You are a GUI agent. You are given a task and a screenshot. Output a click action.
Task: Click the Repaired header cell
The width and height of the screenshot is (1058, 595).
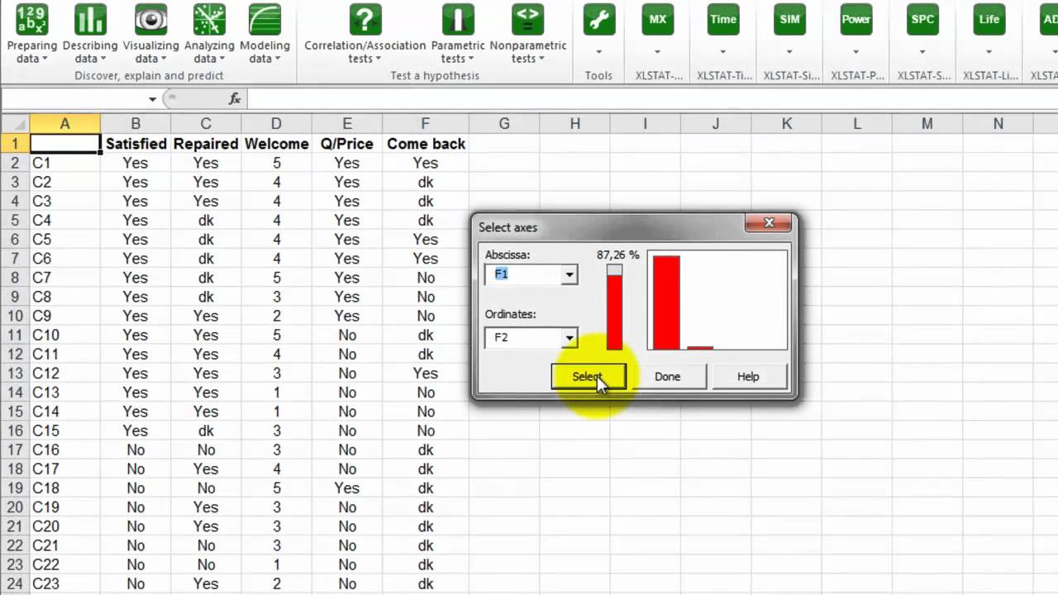tap(206, 144)
